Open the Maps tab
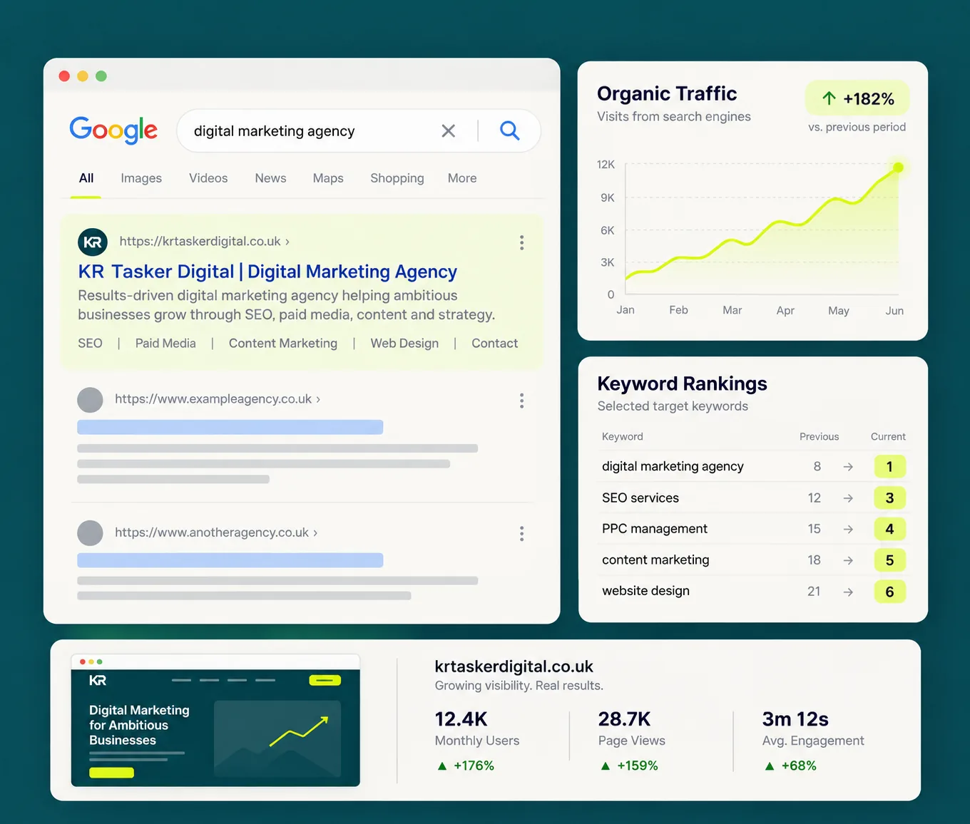This screenshot has height=824, width=970. coord(328,178)
